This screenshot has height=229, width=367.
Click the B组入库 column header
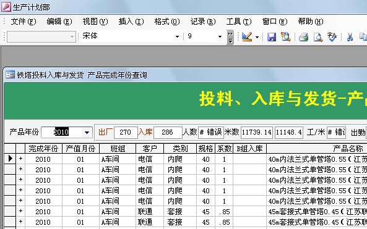tap(250, 149)
